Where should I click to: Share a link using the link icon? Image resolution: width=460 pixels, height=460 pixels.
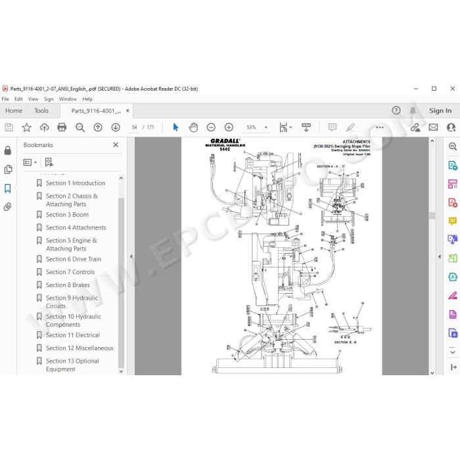coord(415,127)
